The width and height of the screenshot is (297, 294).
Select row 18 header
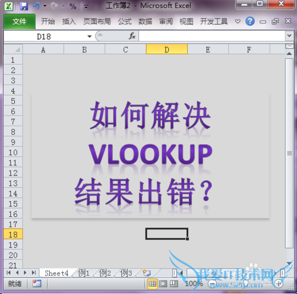(x=13, y=235)
